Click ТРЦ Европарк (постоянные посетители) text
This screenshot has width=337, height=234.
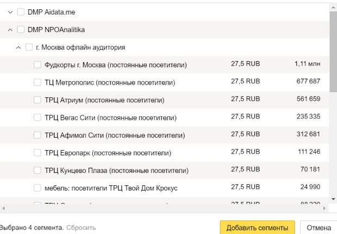tap(108, 153)
